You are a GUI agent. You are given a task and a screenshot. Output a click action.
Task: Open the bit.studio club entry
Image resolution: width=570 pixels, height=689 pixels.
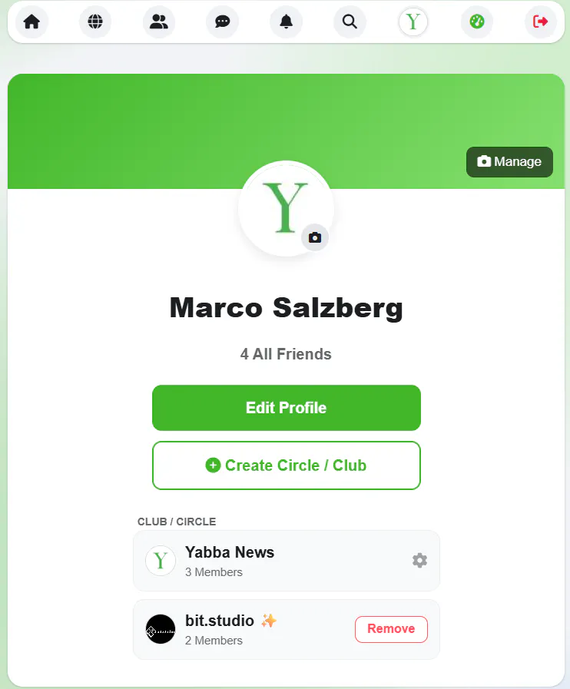[286, 629]
